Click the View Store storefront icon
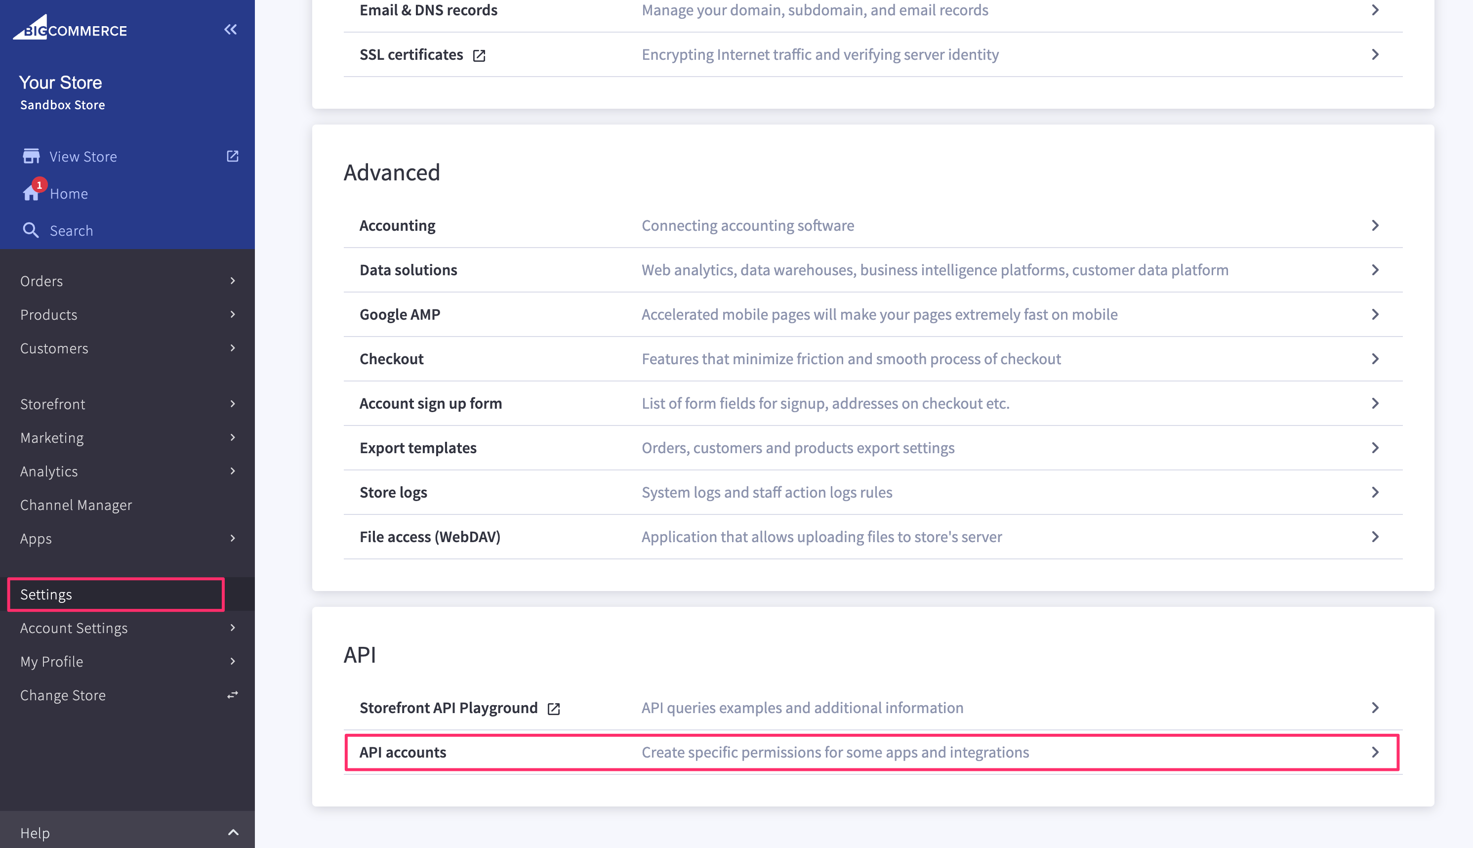1473x848 pixels. click(x=31, y=156)
